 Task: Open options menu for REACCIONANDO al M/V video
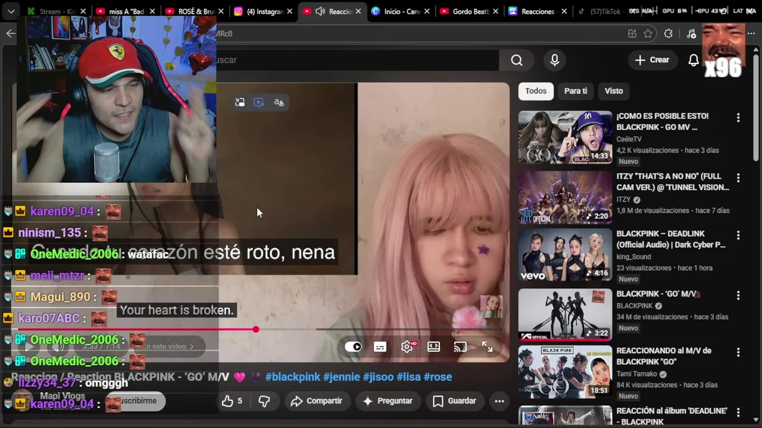[738, 353]
